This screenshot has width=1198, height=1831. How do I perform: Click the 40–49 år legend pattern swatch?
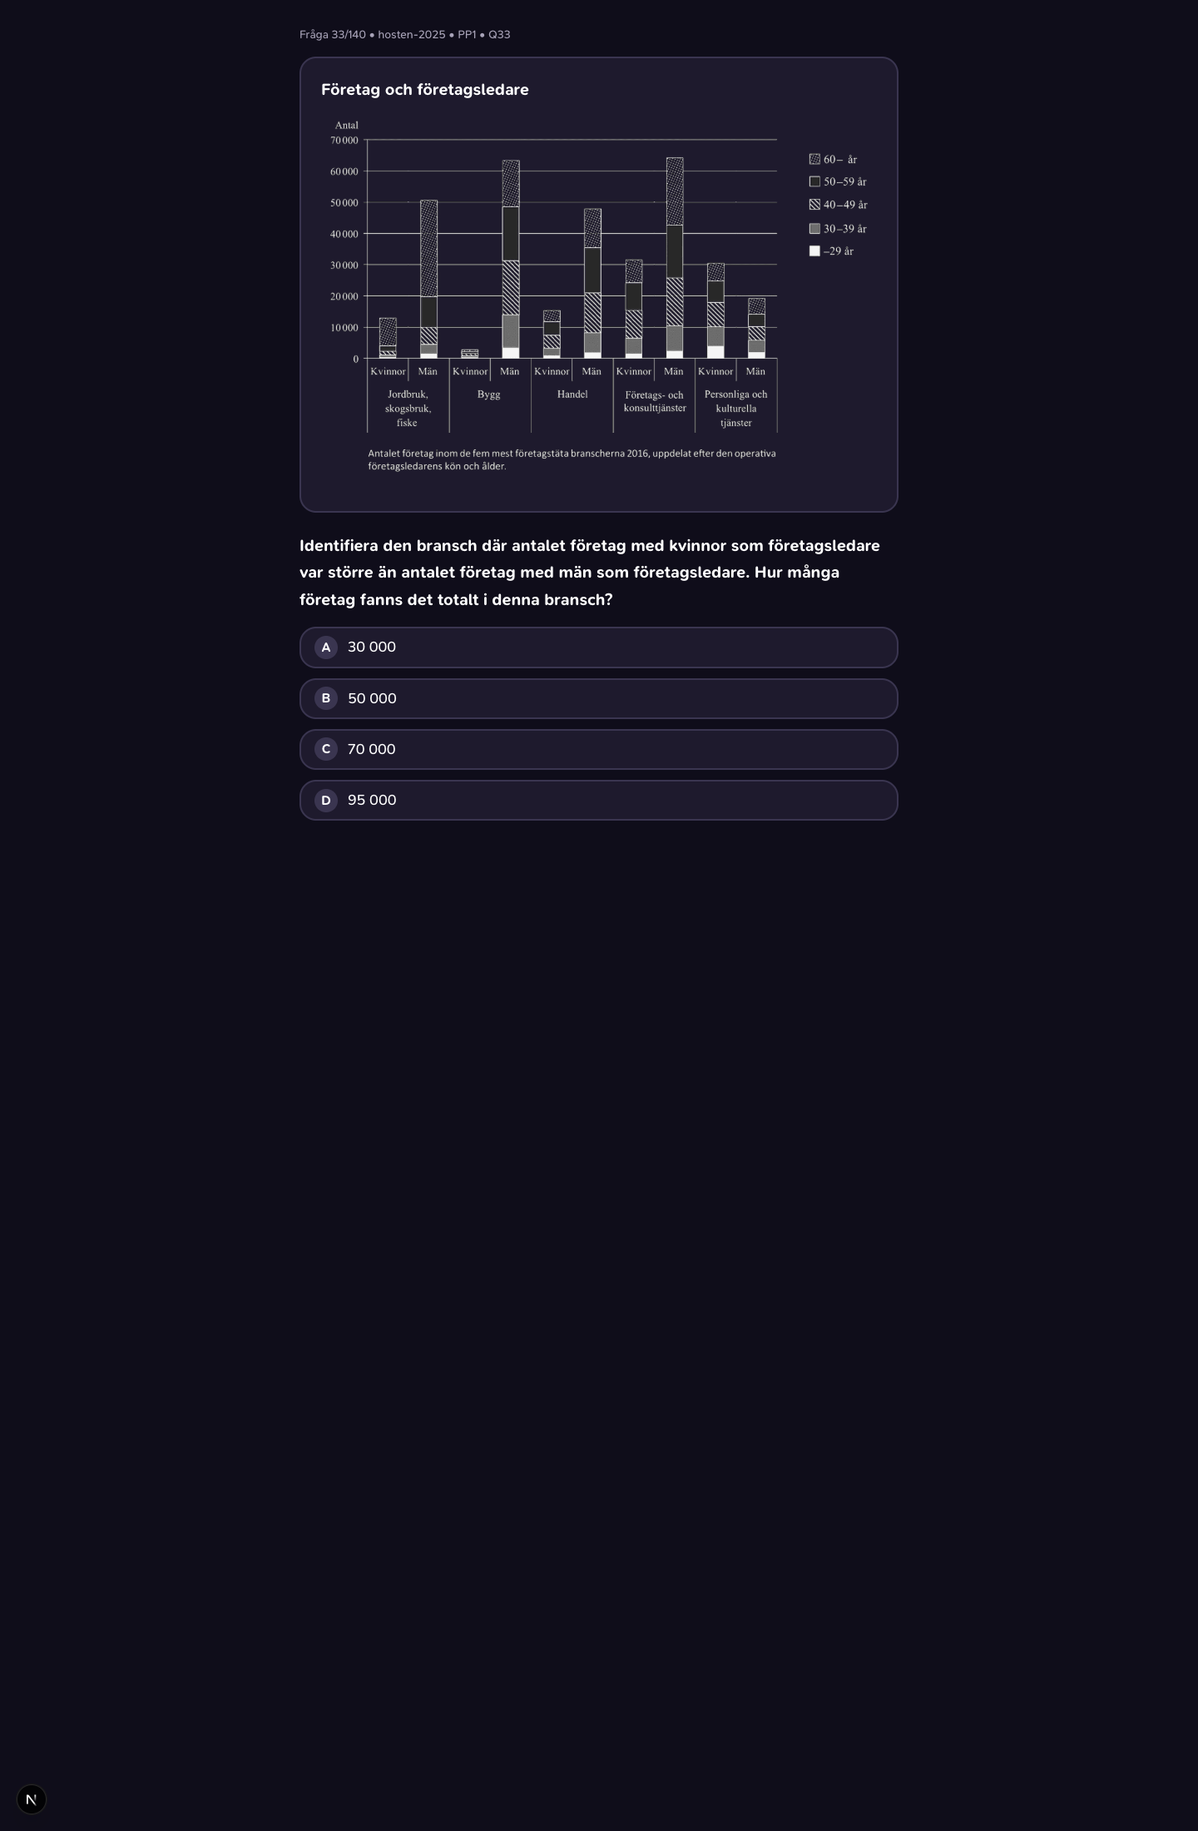pyautogui.click(x=814, y=205)
